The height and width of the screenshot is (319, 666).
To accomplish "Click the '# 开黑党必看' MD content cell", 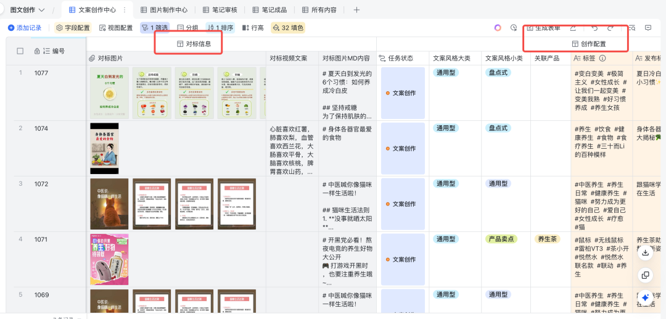I will [x=347, y=259].
